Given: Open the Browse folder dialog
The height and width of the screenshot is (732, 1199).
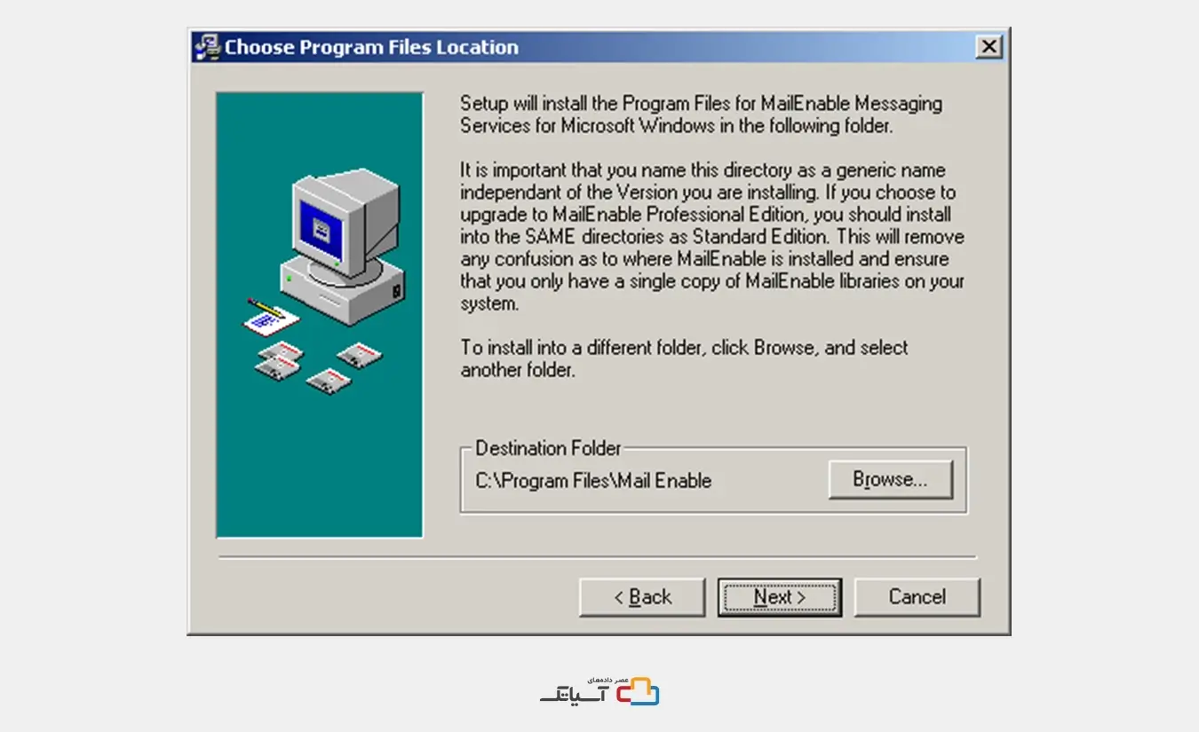Looking at the screenshot, I should coord(891,480).
